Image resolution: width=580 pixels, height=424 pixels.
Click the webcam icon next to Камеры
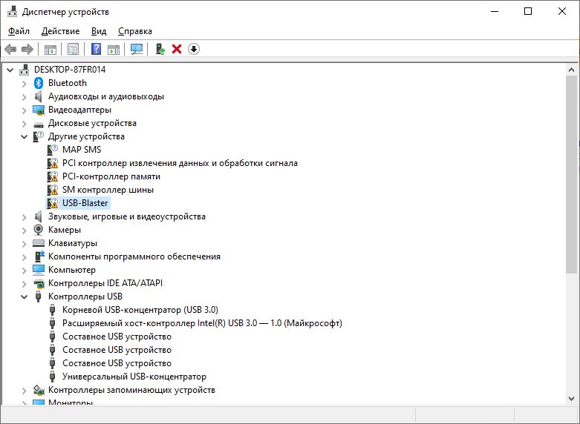click(38, 229)
